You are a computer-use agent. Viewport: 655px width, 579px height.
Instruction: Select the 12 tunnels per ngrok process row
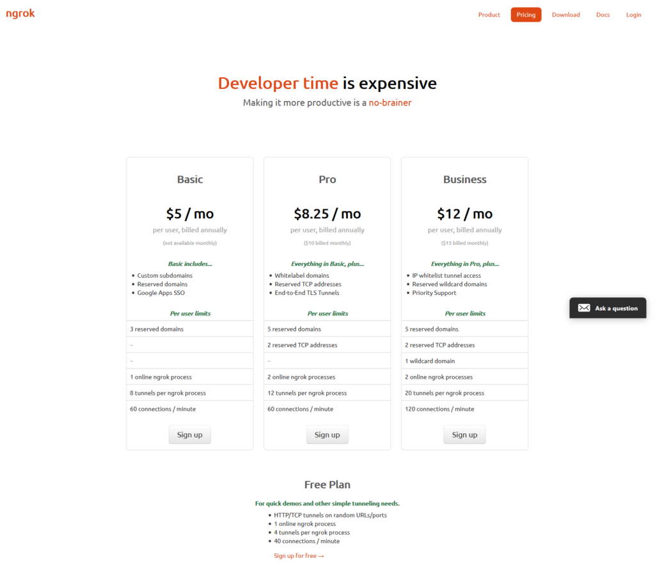pos(327,393)
